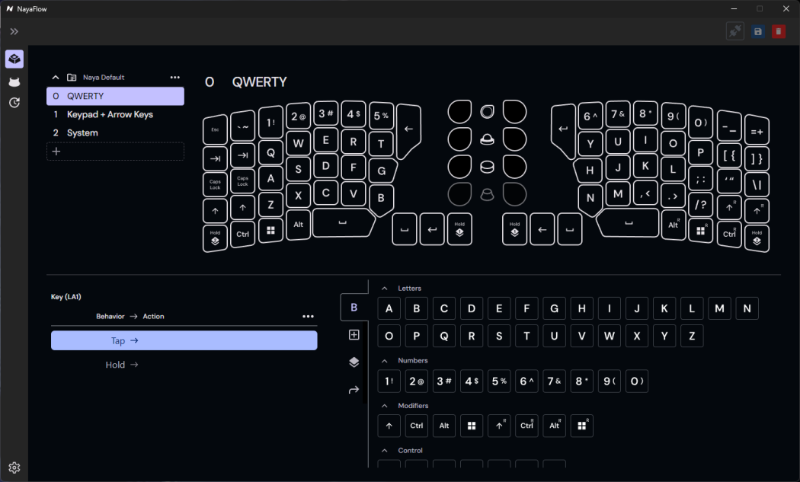Select the Esc key on the keyboard diagram
The height and width of the screenshot is (482, 800).
(215, 129)
